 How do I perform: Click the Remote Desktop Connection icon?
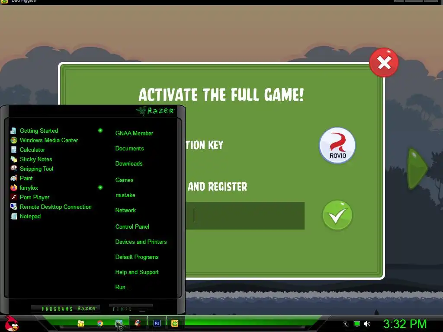click(13, 207)
